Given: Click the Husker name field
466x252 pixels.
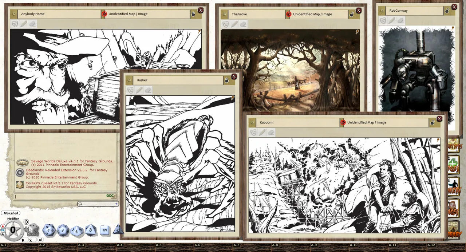Looking at the screenshot, I should (x=178, y=80).
